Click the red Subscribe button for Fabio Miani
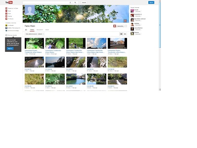This screenshot has width=197, height=148. pos(119,26)
